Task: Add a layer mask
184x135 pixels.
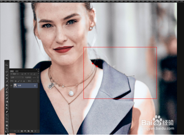Action: point(22,131)
